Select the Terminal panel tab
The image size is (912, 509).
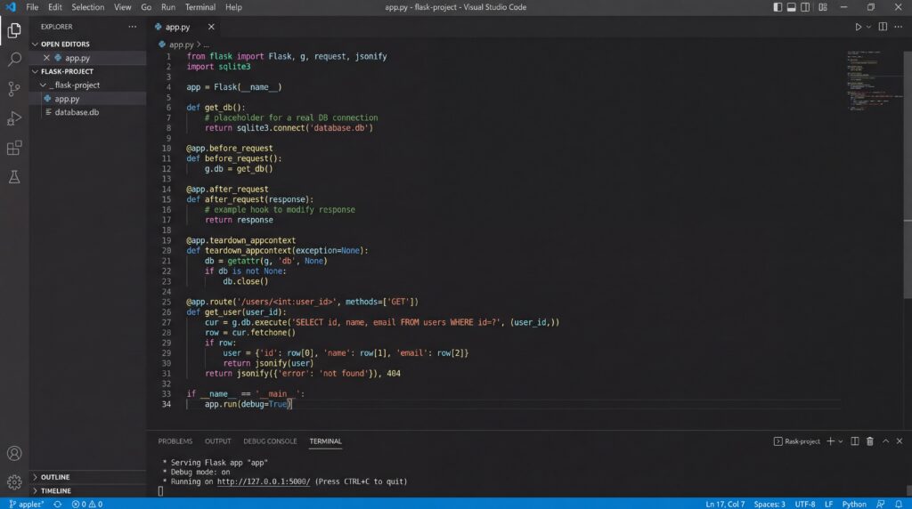325,441
